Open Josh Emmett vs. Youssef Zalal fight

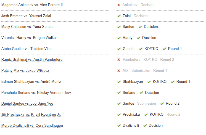click(26, 16)
